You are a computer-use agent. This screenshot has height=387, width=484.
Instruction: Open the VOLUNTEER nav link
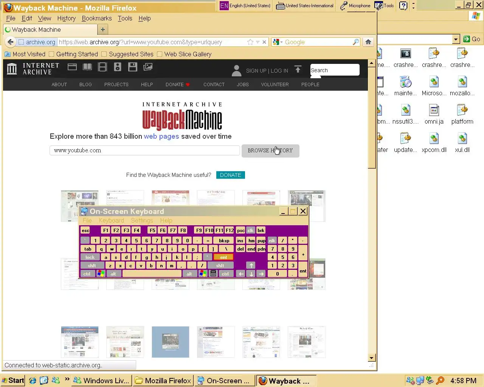click(275, 85)
